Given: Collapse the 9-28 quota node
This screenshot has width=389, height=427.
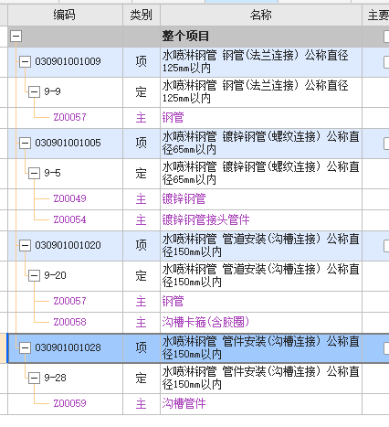Looking at the screenshot, I should (34, 378).
